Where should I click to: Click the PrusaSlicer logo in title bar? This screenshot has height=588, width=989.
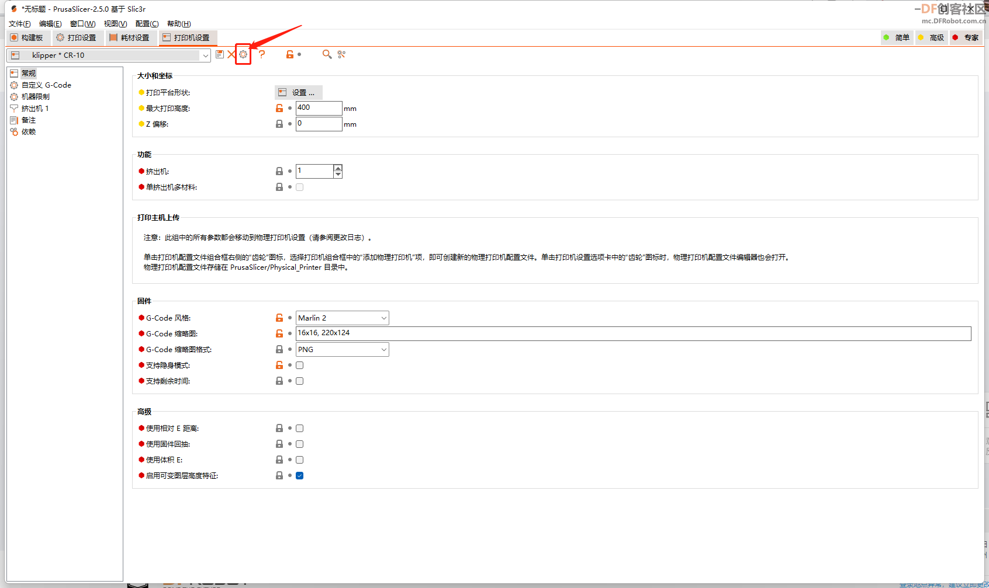pos(14,9)
